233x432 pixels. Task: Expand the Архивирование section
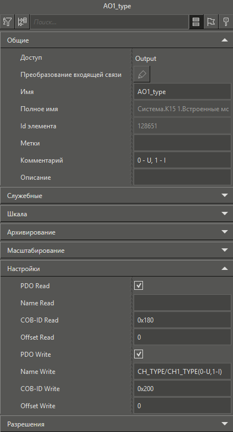click(116, 232)
